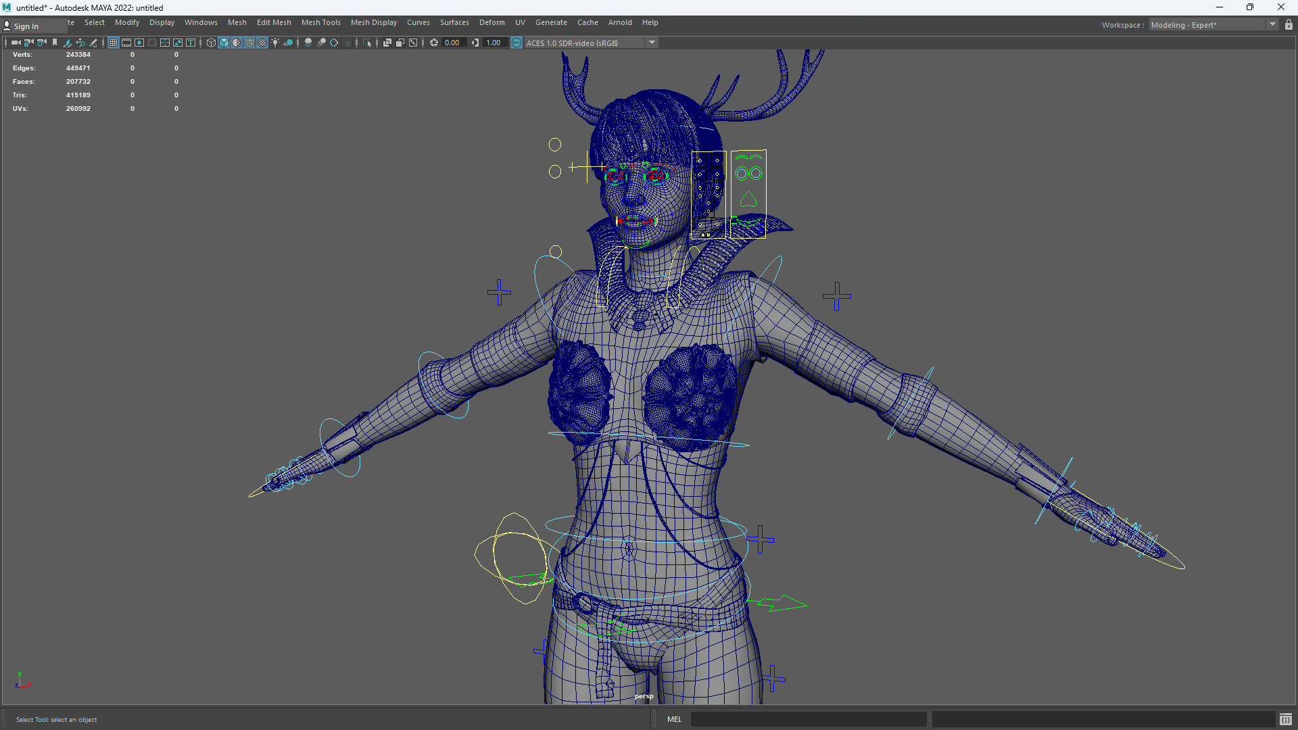
Task: Toggle the Lock Camera icon
Action: coord(29,43)
